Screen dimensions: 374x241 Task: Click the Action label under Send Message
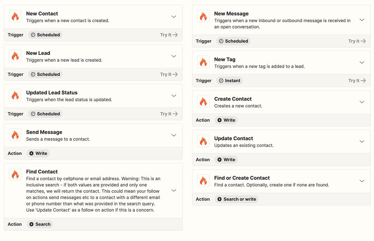[x=15, y=153]
